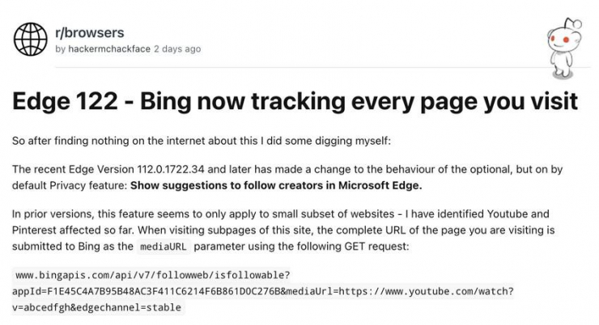Click the word "by" before the author name

61,49
